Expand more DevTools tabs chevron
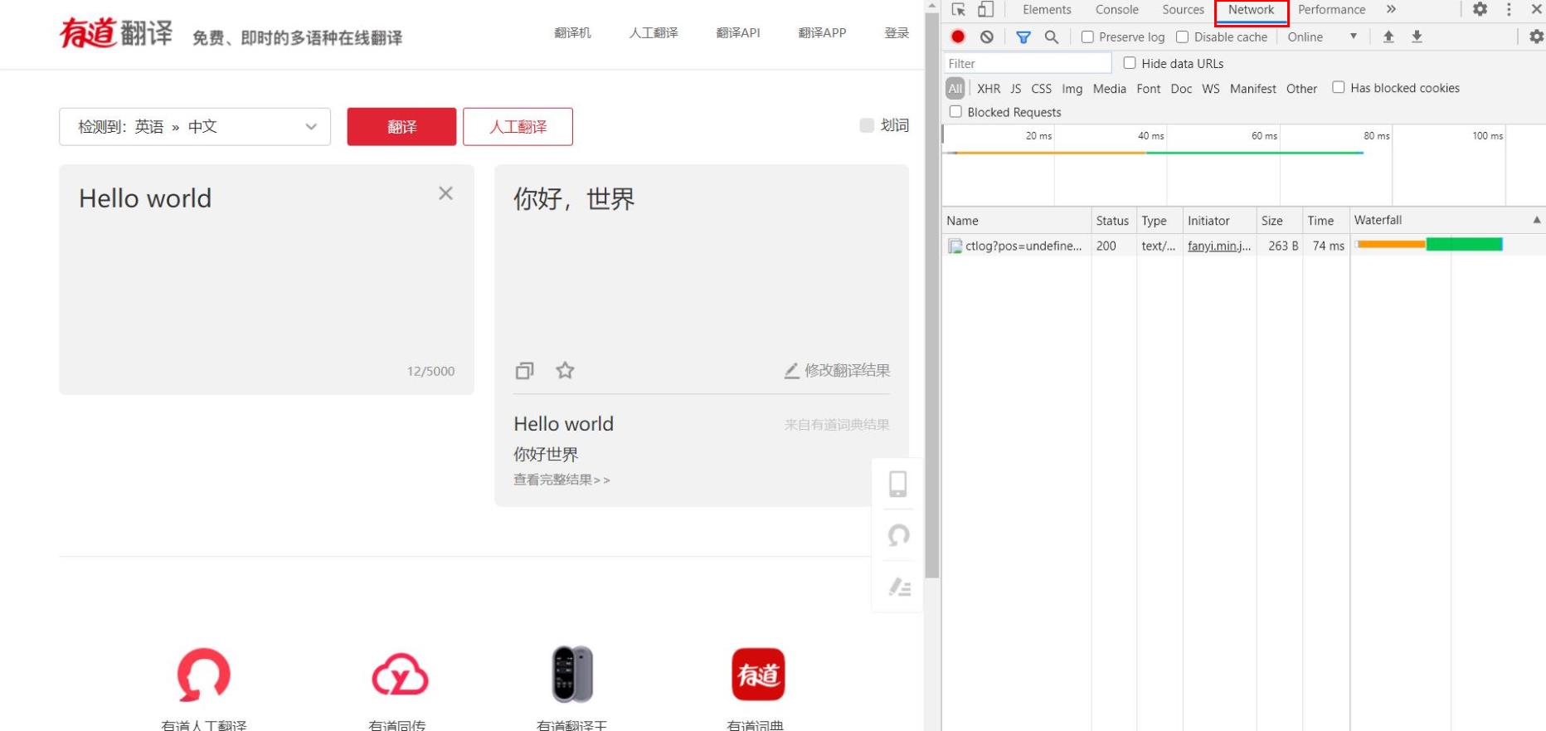This screenshot has height=731, width=1546. tap(1391, 10)
